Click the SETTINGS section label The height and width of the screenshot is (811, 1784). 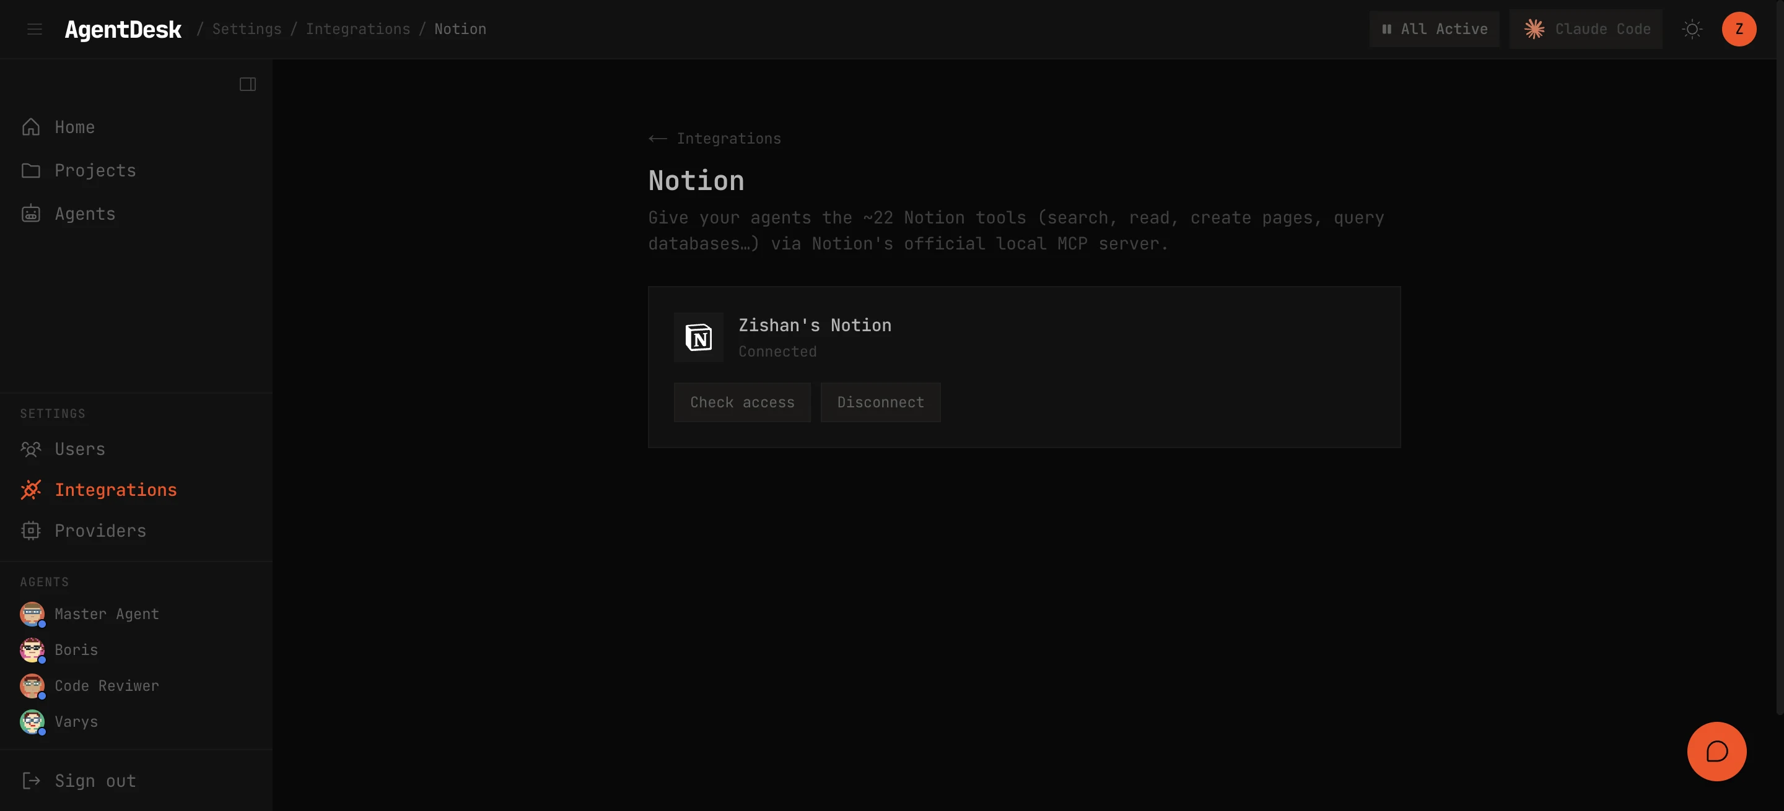(53, 414)
